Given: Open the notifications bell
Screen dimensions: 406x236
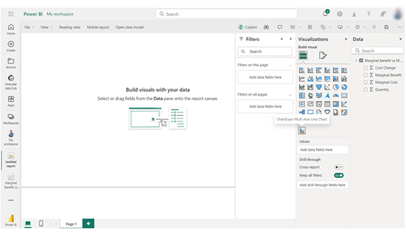Looking at the screenshot, I should (x=325, y=14).
